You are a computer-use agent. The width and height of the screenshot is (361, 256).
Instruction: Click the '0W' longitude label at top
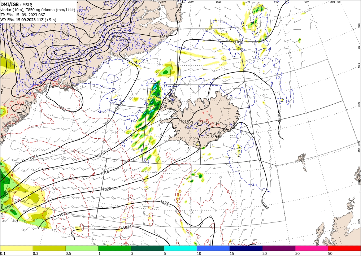click(x=306, y=2)
